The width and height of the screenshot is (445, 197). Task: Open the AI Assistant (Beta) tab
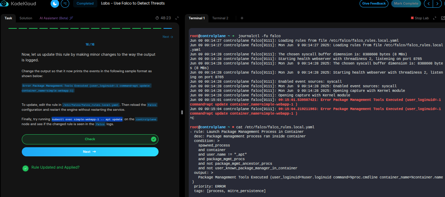tap(56, 18)
